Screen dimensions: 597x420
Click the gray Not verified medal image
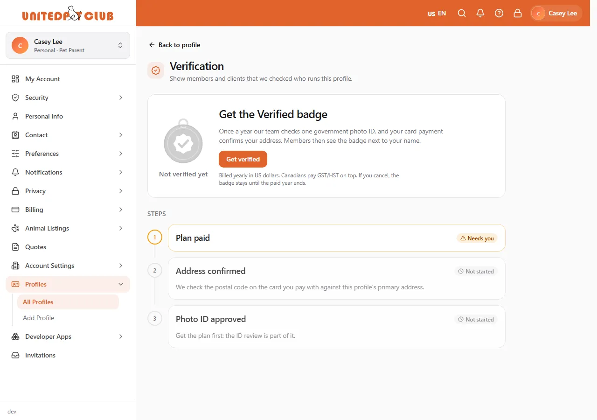[x=183, y=141]
